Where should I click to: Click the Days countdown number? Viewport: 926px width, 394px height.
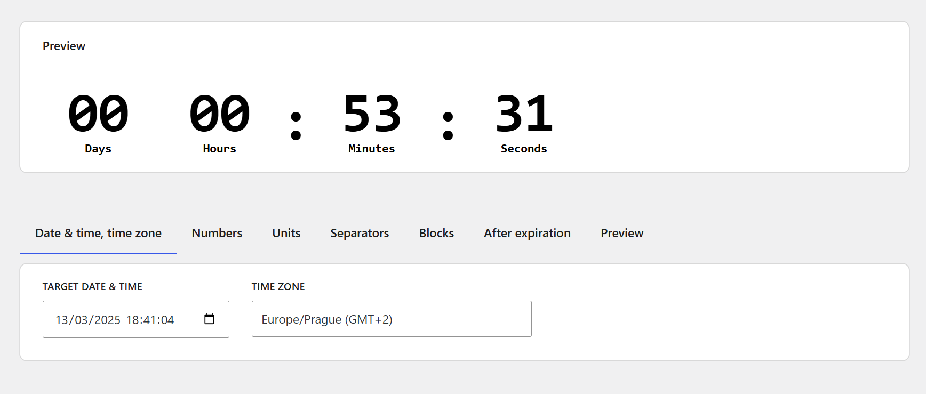98,114
